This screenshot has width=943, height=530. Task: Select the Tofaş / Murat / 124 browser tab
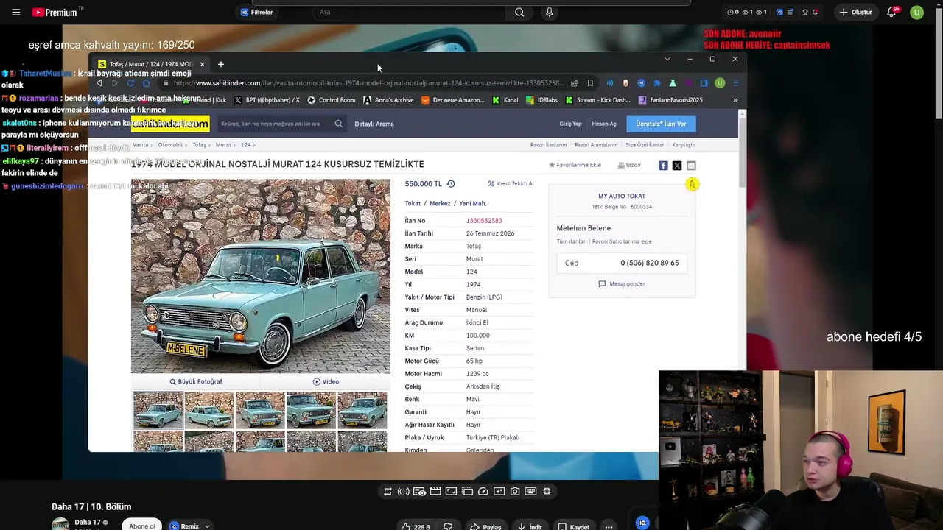point(150,64)
